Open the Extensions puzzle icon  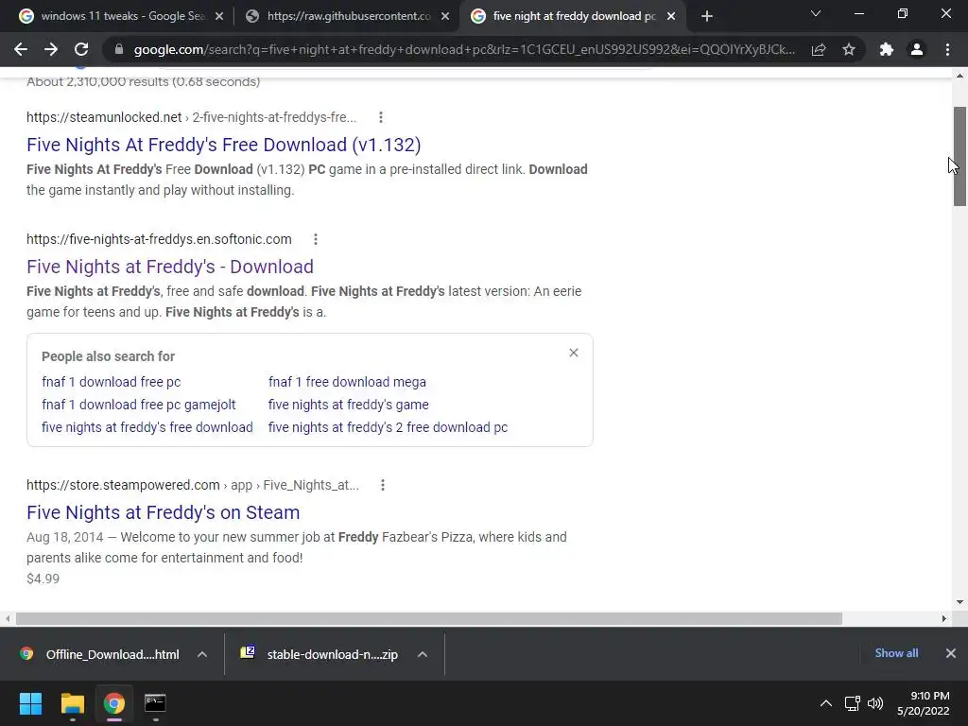coord(887,49)
